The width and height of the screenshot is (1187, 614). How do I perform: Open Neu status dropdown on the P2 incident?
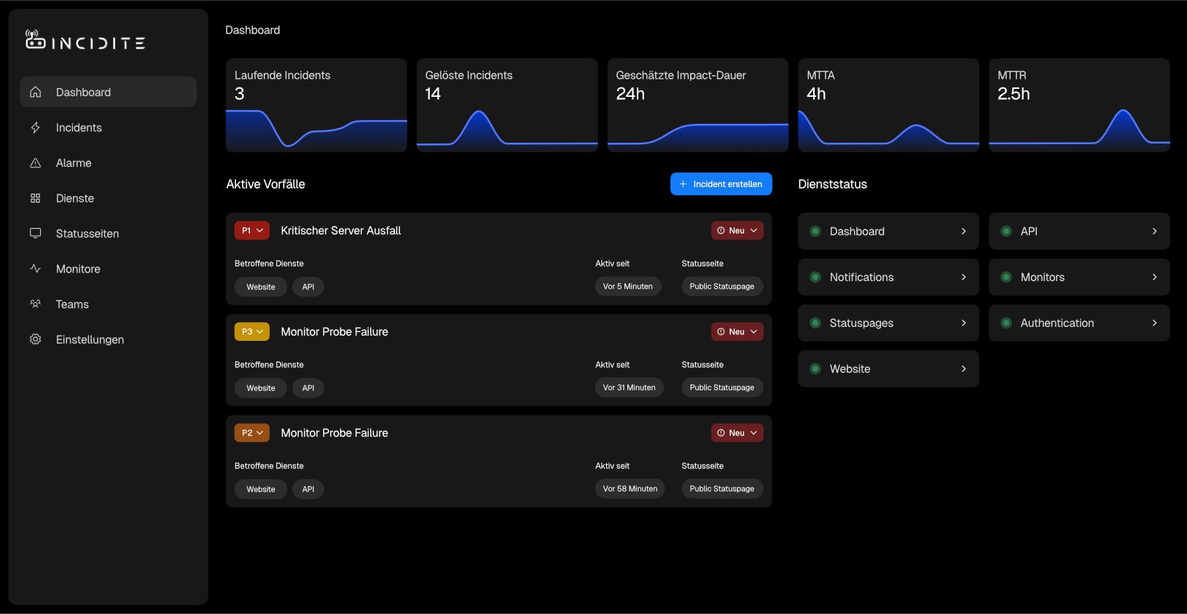pyautogui.click(x=737, y=433)
